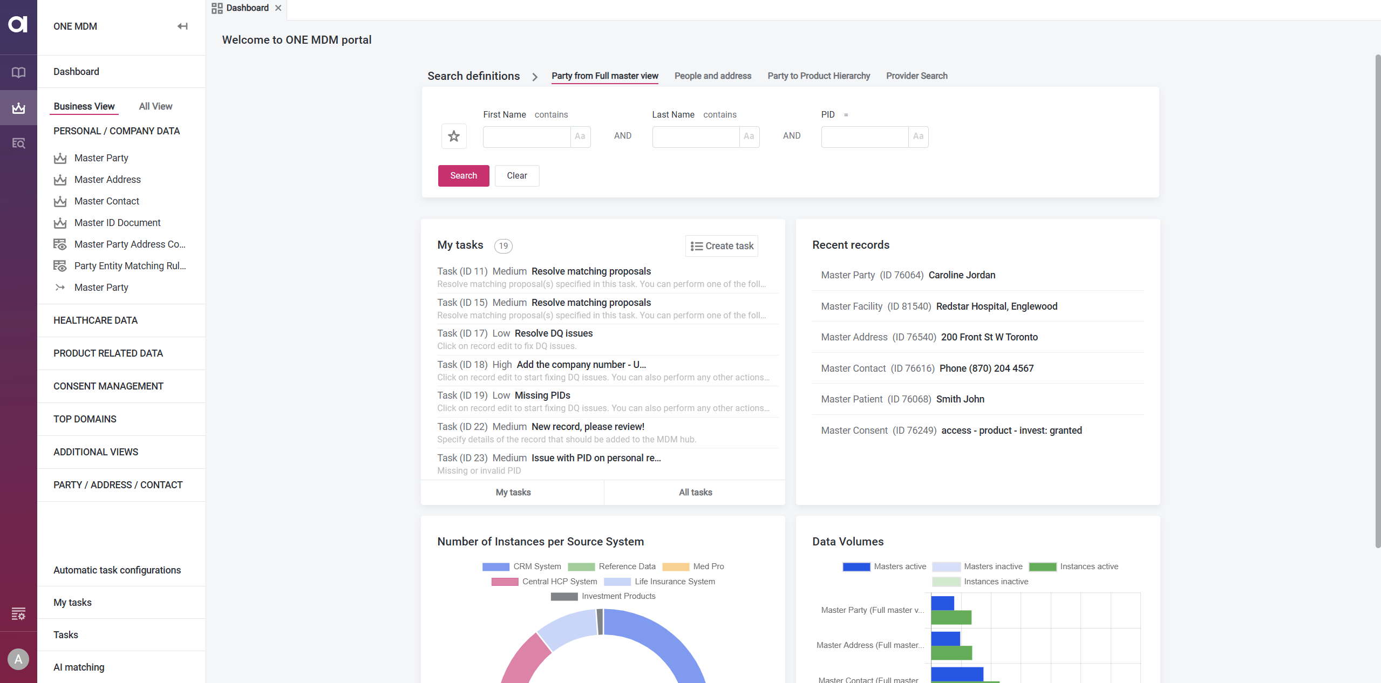Click inside the First Name input field

pos(526,136)
